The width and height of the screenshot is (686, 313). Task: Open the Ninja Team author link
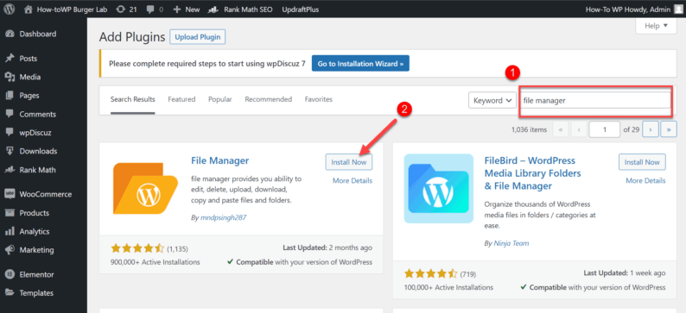point(511,243)
